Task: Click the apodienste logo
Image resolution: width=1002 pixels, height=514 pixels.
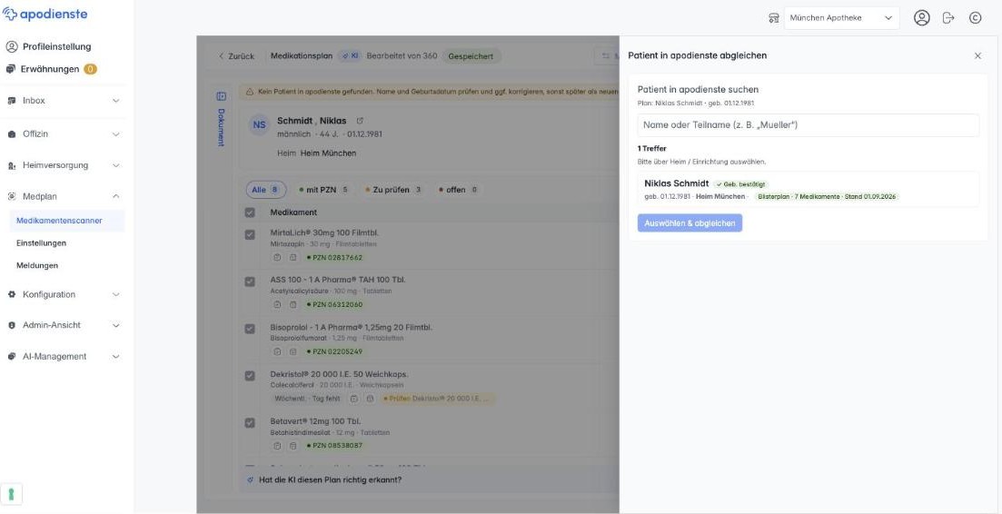Action: pos(45,14)
